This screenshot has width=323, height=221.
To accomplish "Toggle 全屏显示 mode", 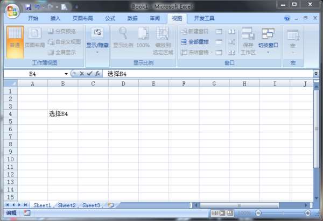I will [x=62, y=53].
